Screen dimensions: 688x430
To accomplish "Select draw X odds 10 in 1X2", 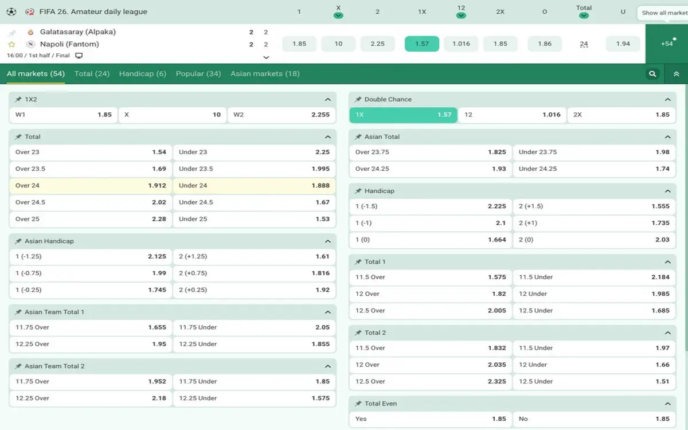I will coord(172,115).
